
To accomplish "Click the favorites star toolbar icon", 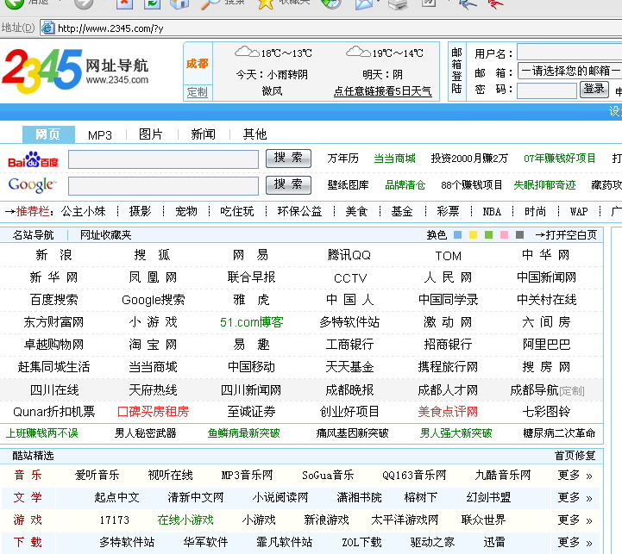I will 266,3.
